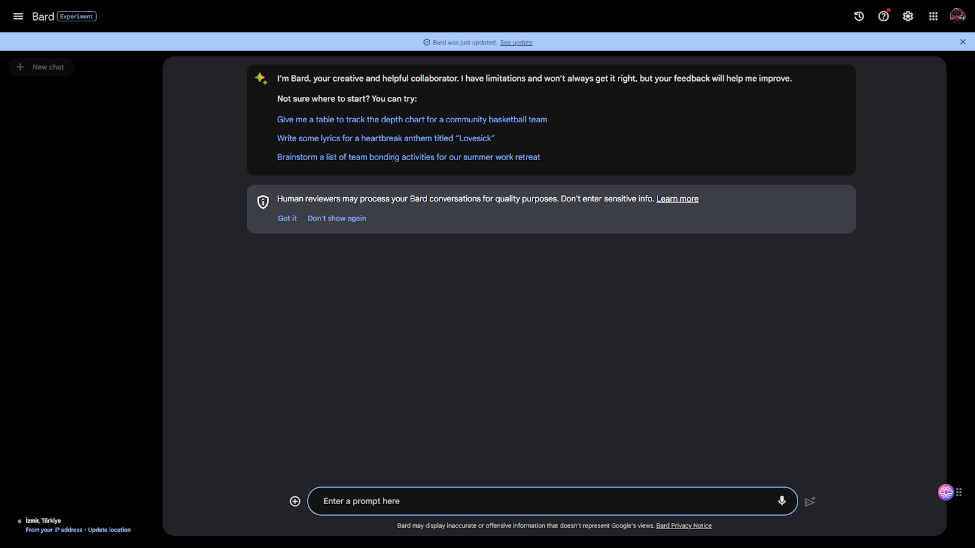
Task: Open Bard activity history icon
Action: [x=859, y=16]
